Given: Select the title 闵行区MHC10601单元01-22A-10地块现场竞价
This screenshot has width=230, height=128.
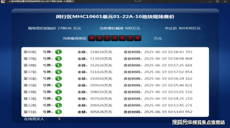Looking at the screenshot, I should 115,17.
